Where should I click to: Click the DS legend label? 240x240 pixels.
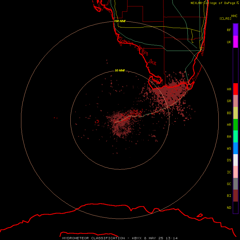229,160
